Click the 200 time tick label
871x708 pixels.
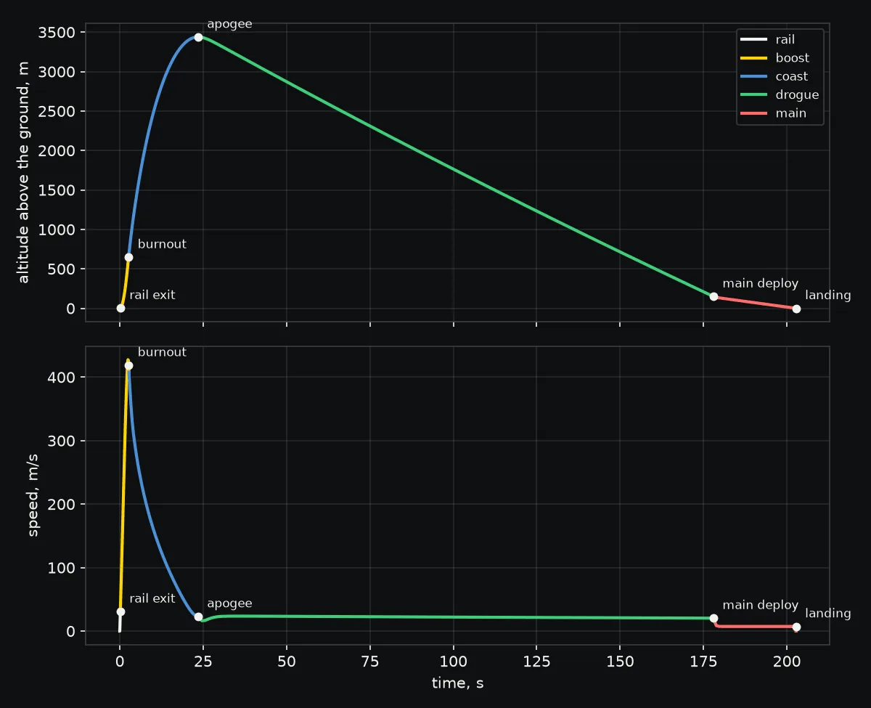click(787, 662)
